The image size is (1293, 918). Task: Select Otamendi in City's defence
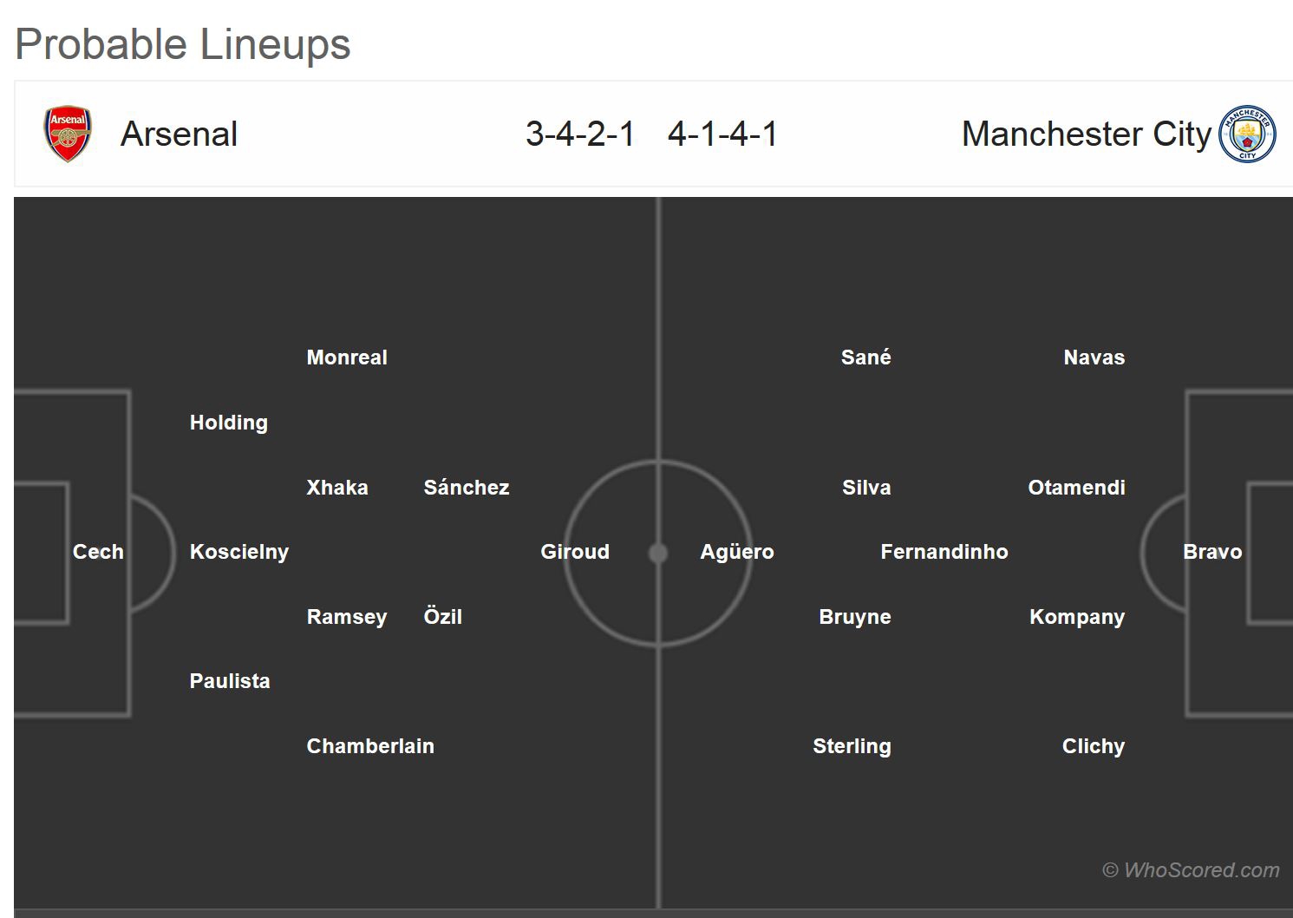1076,488
